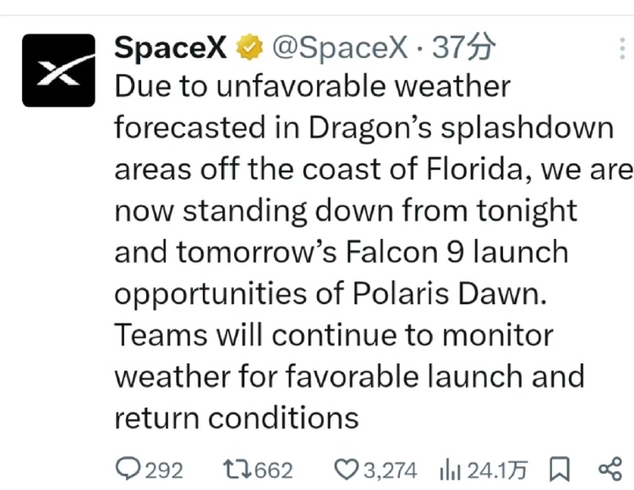Click the 292 replies count

pyautogui.click(x=164, y=471)
